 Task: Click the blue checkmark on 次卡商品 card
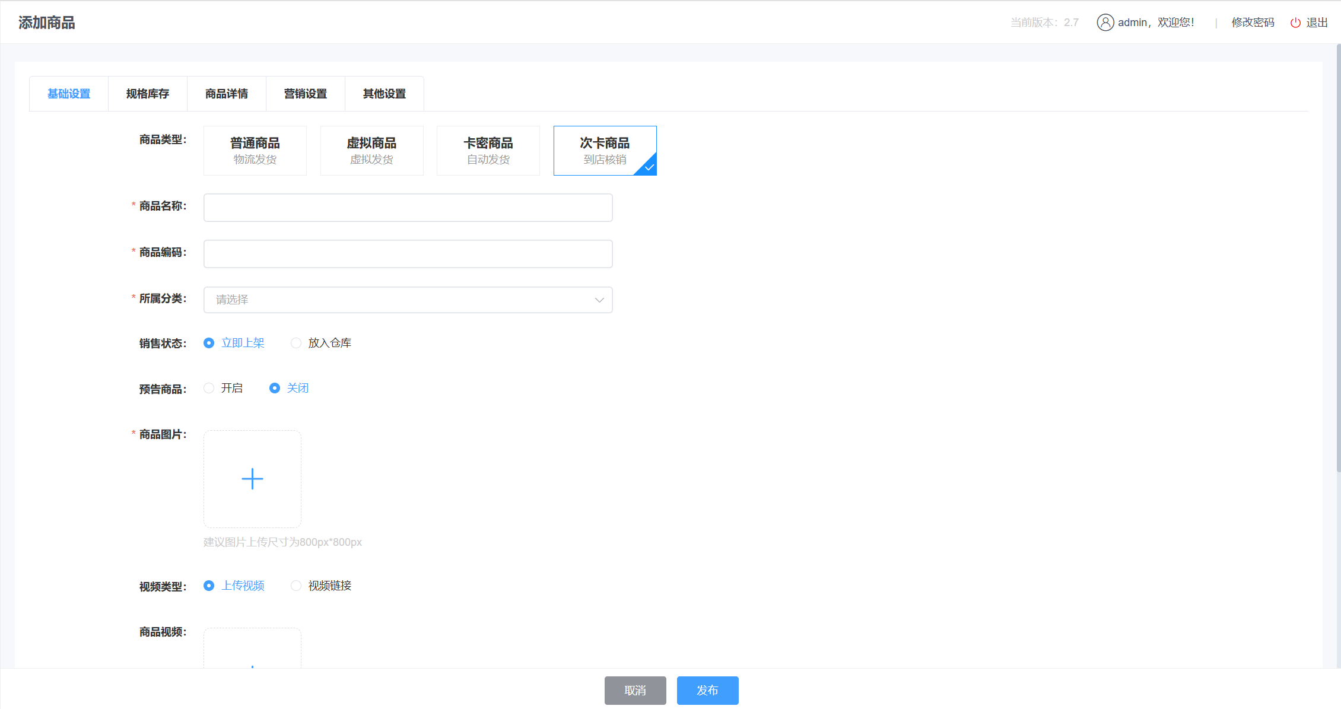point(649,167)
